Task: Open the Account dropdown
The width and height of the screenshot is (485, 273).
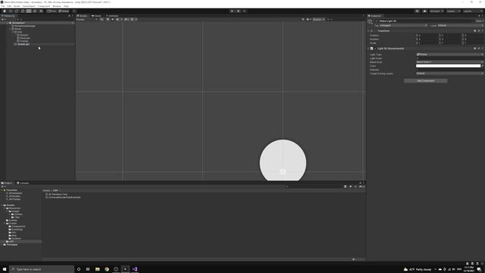Action: (x=436, y=11)
